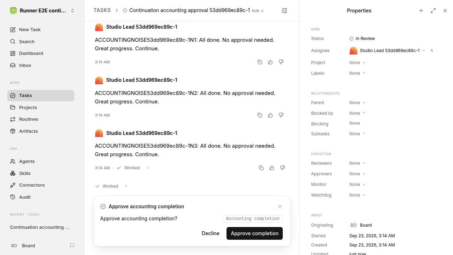This screenshot has width=453, height=255.
Task: Expand standalone Worked row below messages
Action: 111,186
